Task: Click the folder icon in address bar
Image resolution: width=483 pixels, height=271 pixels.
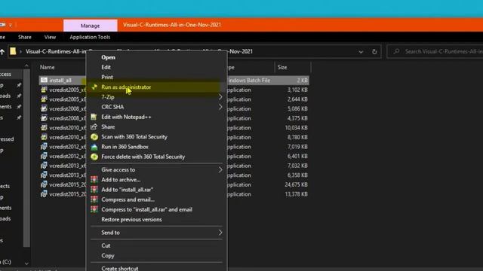Action: coord(13,51)
